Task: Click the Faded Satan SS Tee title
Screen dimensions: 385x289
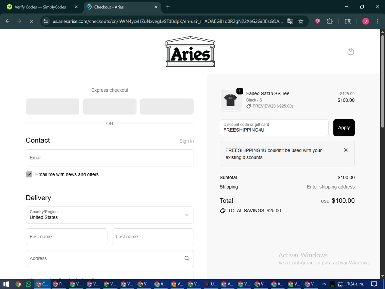Action: pos(268,94)
